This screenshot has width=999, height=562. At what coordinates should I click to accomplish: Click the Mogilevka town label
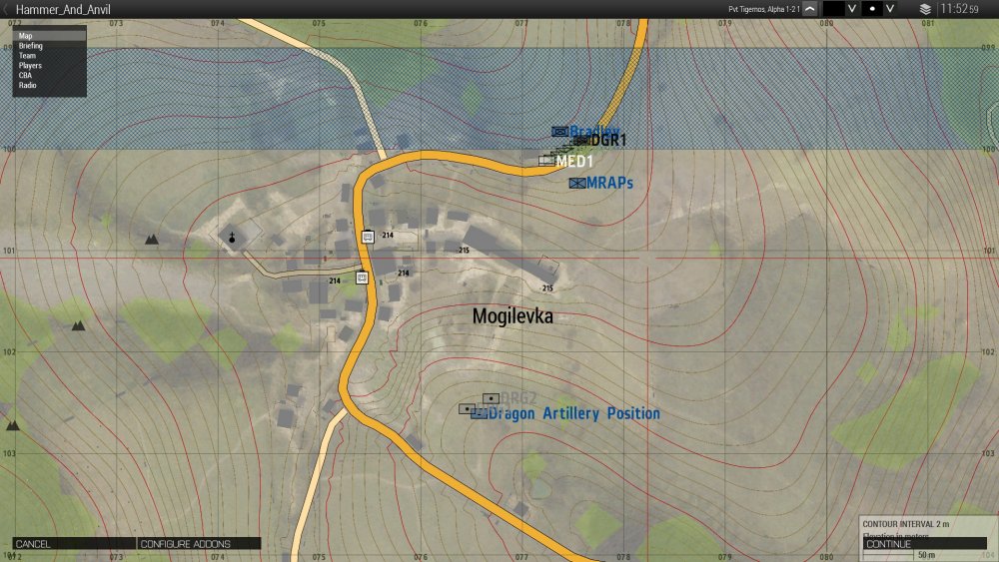click(x=511, y=316)
